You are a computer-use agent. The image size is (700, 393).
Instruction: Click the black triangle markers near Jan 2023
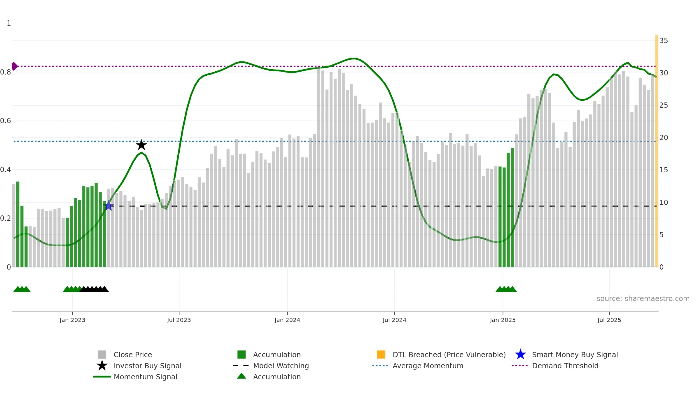94,289
